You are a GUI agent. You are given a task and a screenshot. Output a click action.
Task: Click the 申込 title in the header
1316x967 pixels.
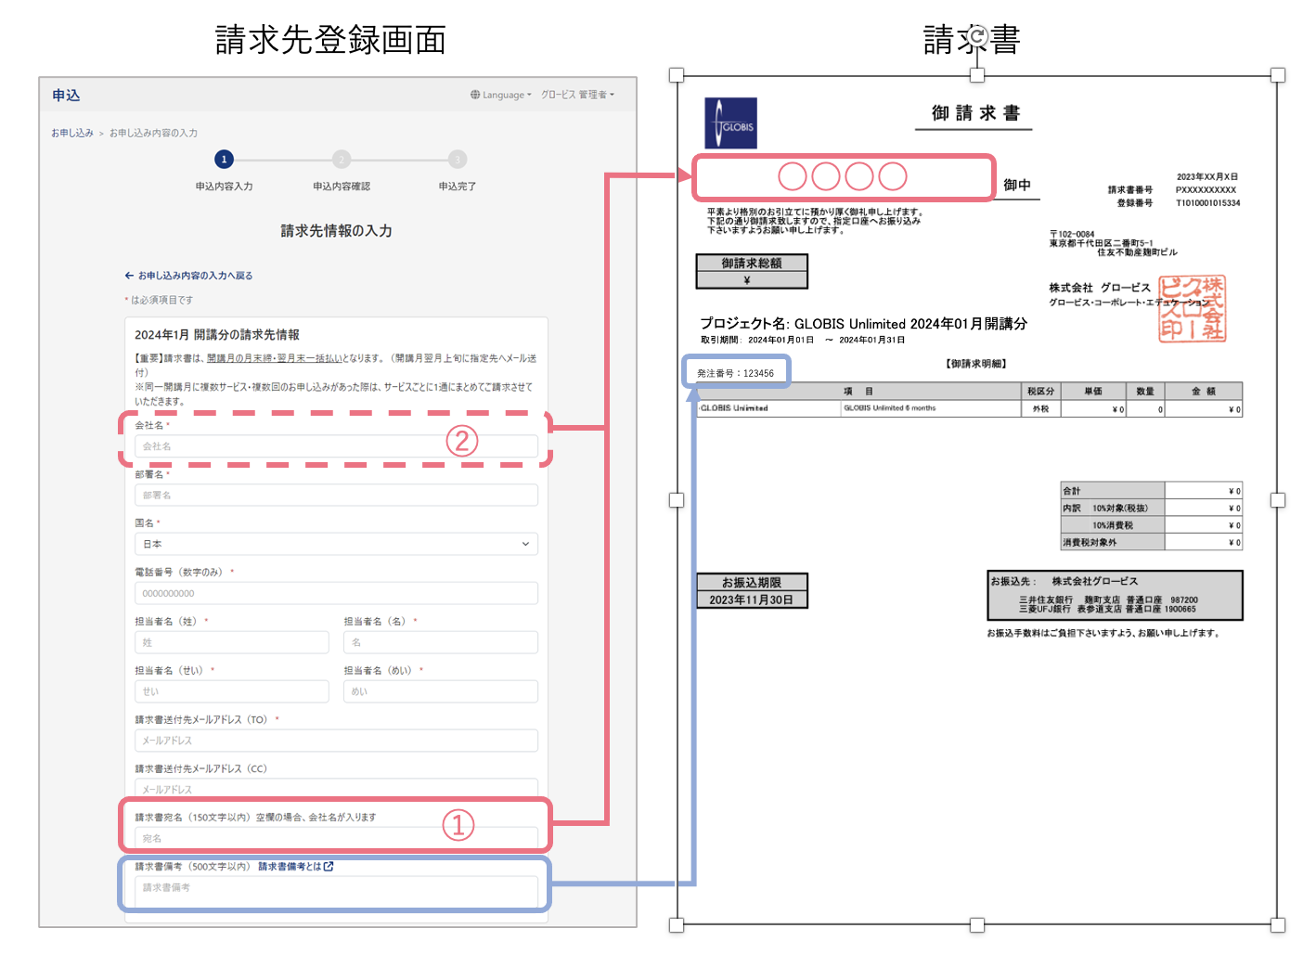click(66, 96)
